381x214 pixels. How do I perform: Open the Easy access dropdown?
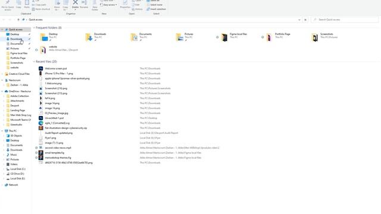coord(108,5)
